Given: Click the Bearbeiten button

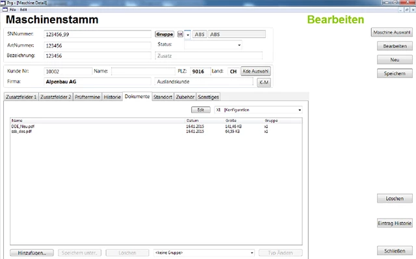Looking at the screenshot, I should pyautogui.click(x=395, y=46).
